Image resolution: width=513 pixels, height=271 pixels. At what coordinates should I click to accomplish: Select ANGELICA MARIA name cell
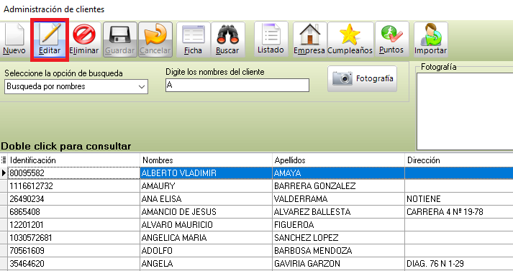206,238
